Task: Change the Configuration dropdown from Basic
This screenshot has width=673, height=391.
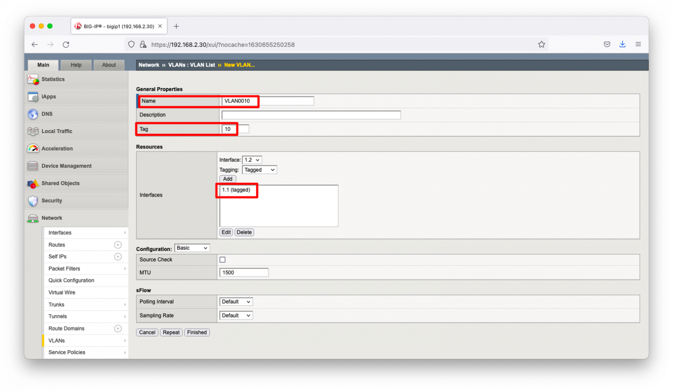Action: [x=192, y=248]
